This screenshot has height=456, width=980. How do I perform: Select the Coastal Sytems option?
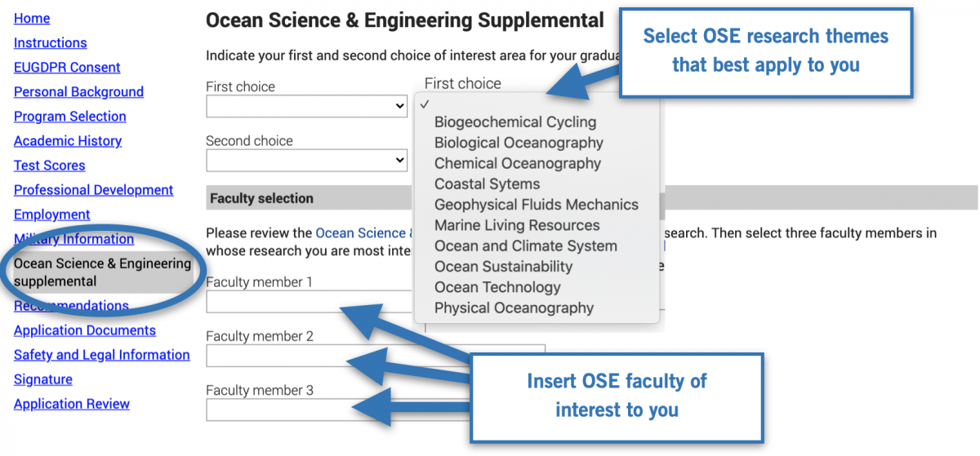click(x=487, y=184)
